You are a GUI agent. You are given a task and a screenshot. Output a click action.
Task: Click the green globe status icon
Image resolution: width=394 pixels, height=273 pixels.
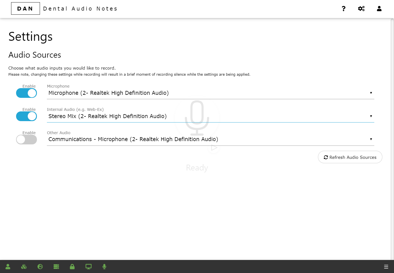click(40, 267)
